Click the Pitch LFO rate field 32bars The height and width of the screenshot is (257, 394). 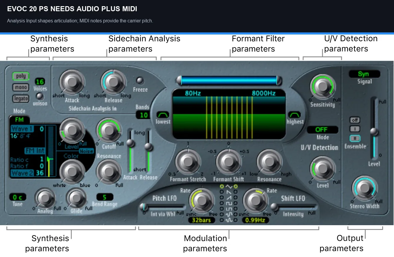202,220
